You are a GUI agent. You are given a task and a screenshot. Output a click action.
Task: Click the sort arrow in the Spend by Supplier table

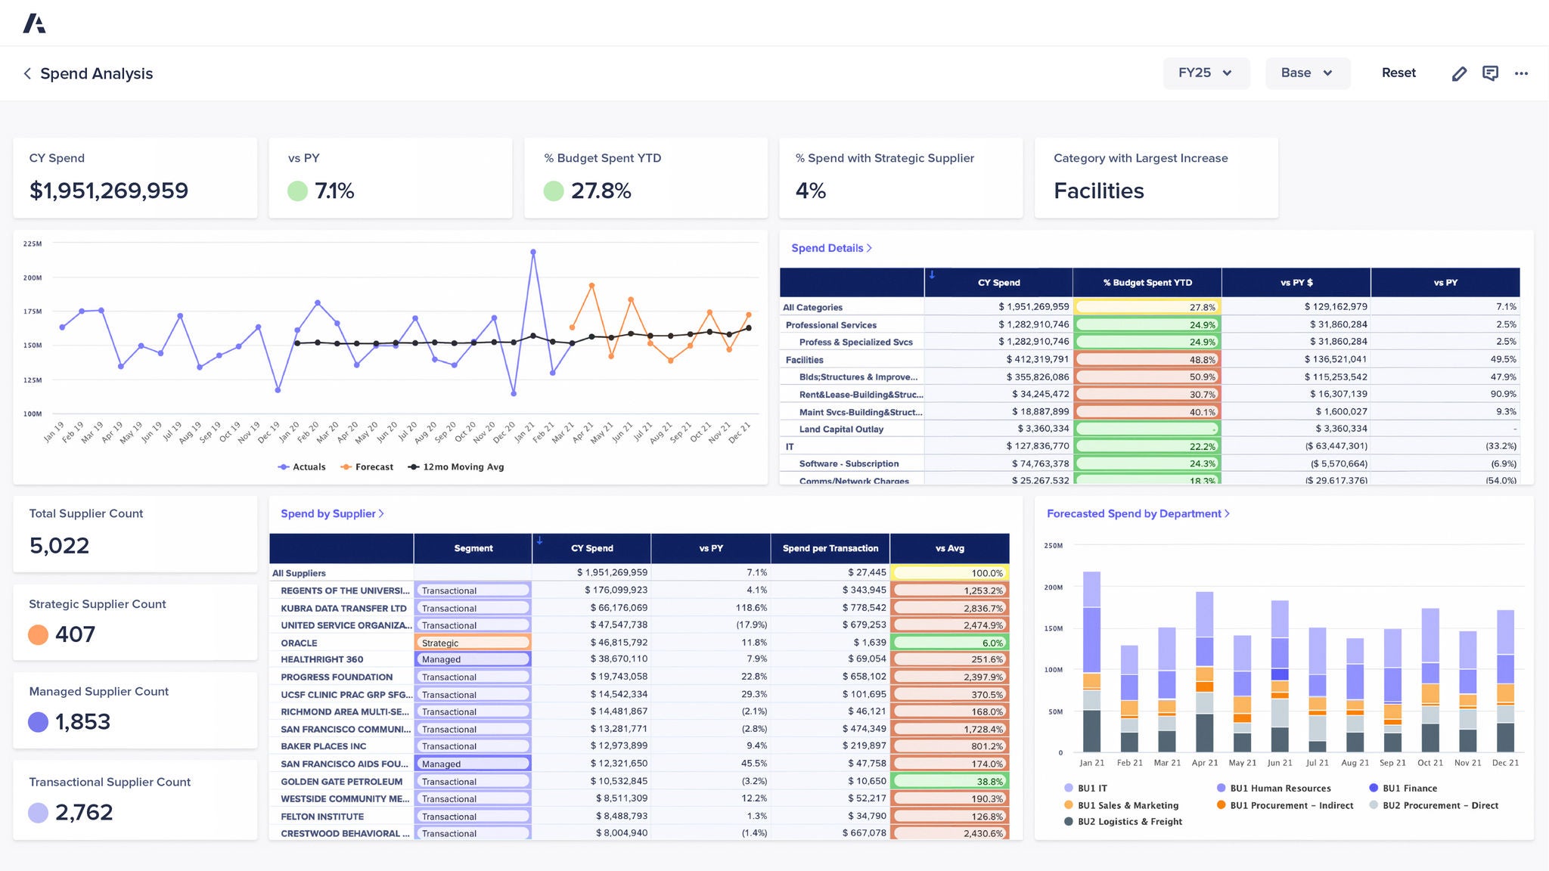pos(539,540)
